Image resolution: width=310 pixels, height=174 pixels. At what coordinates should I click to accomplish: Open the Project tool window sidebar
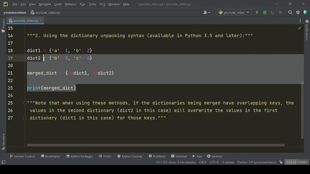(x=3, y=26)
